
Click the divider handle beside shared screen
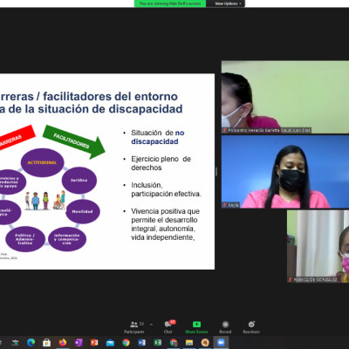pos(216,172)
